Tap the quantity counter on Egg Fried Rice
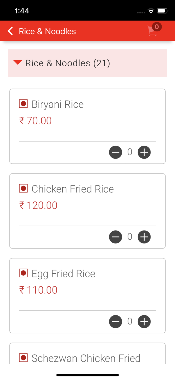The image size is (175, 380). pyautogui.click(x=130, y=321)
